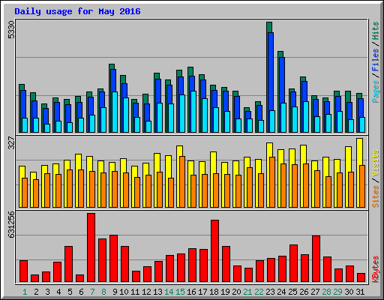Select green day 7 label on the x-axis
This screenshot has height=300, width=384.
coord(92,292)
